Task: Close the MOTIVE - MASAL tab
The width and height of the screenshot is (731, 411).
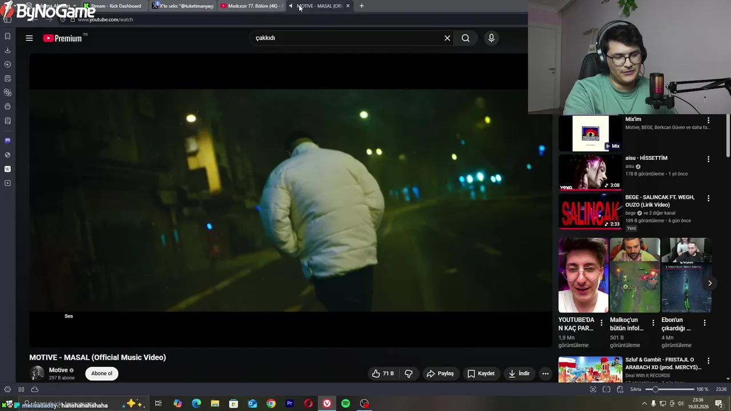Action: tap(348, 6)
